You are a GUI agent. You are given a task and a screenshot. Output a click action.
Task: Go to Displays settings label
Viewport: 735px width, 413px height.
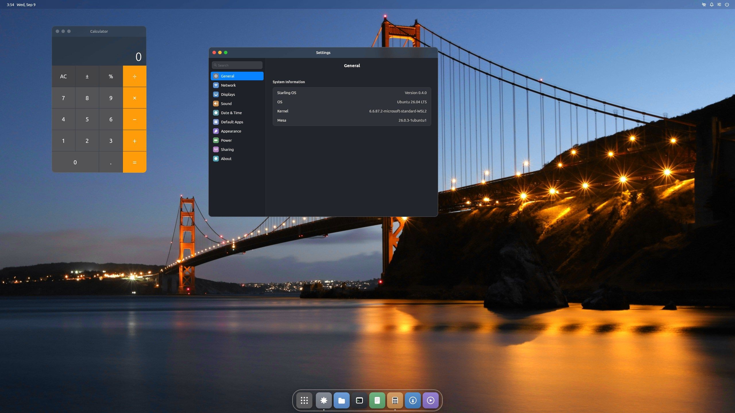228,94
